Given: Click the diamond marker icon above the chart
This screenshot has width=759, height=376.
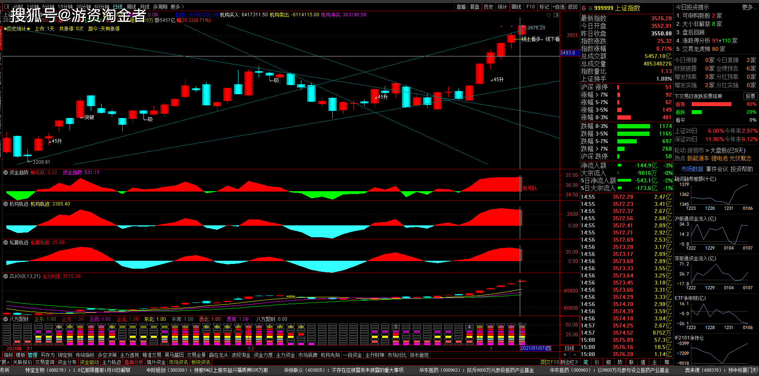Looking at the screenshot, I should pos(549,15).
